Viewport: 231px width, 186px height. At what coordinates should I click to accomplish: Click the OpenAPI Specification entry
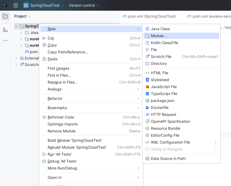coord(170,121)
